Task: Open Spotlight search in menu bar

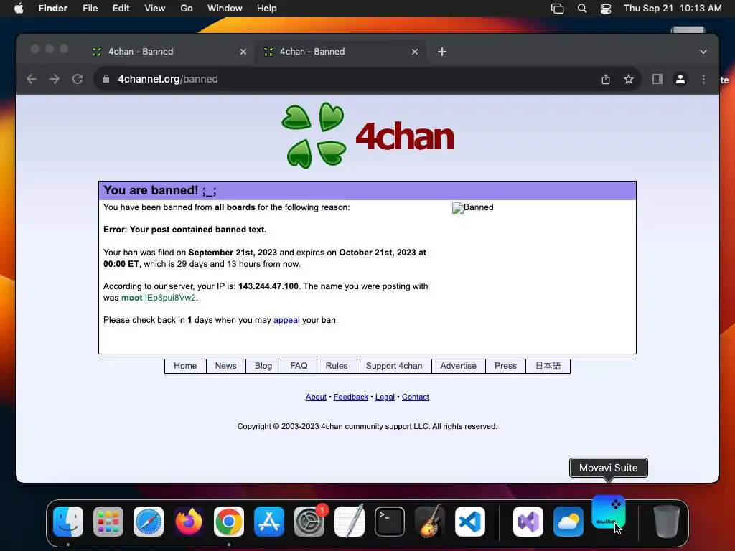Action: pos(581,9)
